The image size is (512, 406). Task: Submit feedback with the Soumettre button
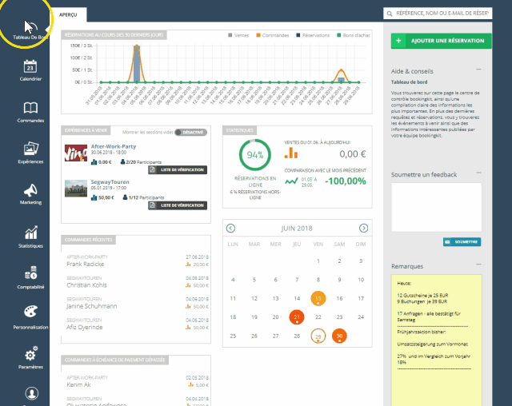coord(462,241)
